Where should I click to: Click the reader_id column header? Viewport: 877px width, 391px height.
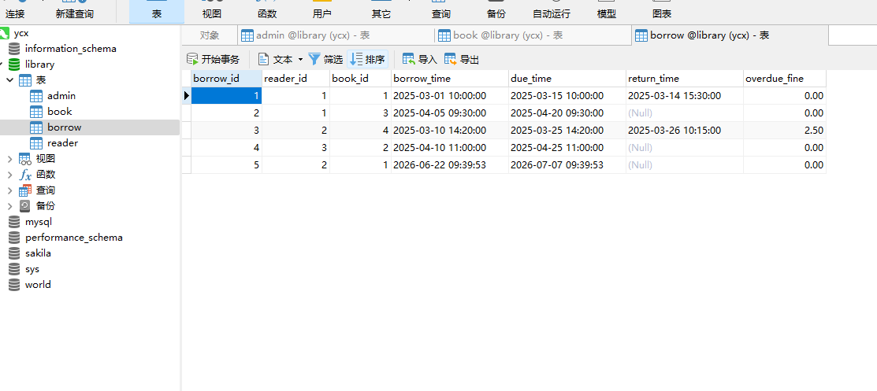pyautogui.click(x=295, y=79)
